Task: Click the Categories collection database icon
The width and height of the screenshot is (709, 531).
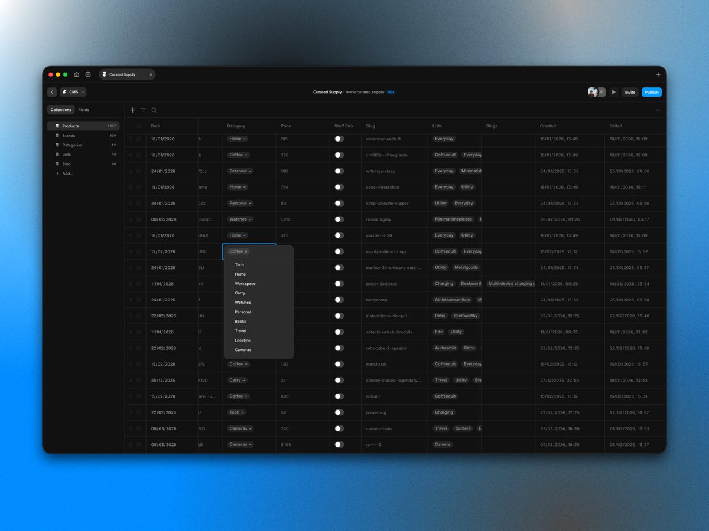Action: [57, 145]
